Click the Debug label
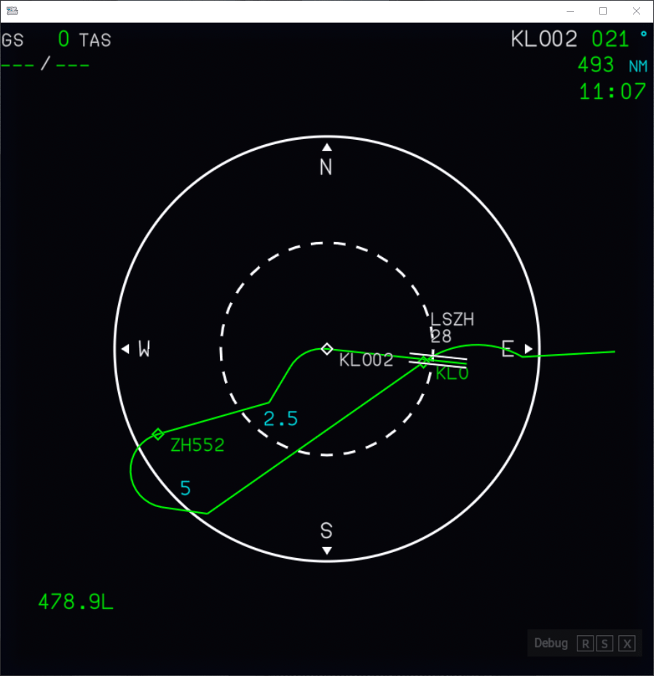Image resolution: width=654 pixels, height=676 pixels. (x=551, y=643)
